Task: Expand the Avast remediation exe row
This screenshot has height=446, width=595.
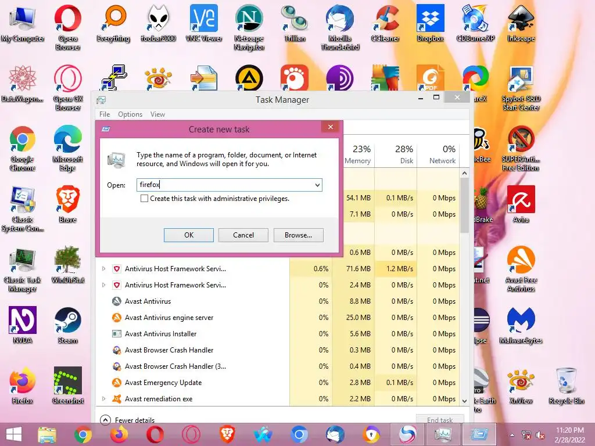Action: coord(103,398)
